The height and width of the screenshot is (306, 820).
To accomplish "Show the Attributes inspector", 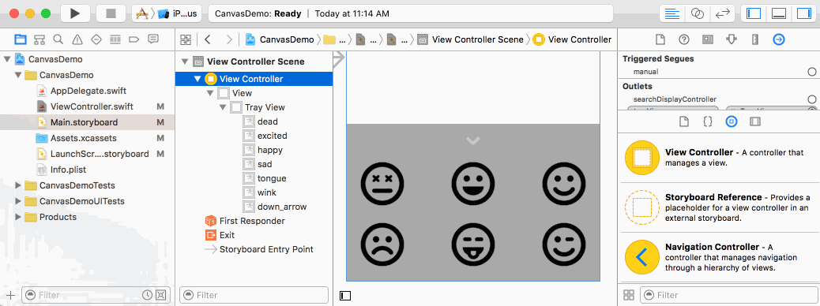I will tap(732, 39).
